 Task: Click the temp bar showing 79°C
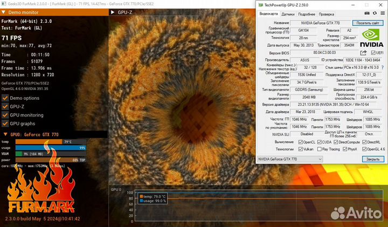51,142
